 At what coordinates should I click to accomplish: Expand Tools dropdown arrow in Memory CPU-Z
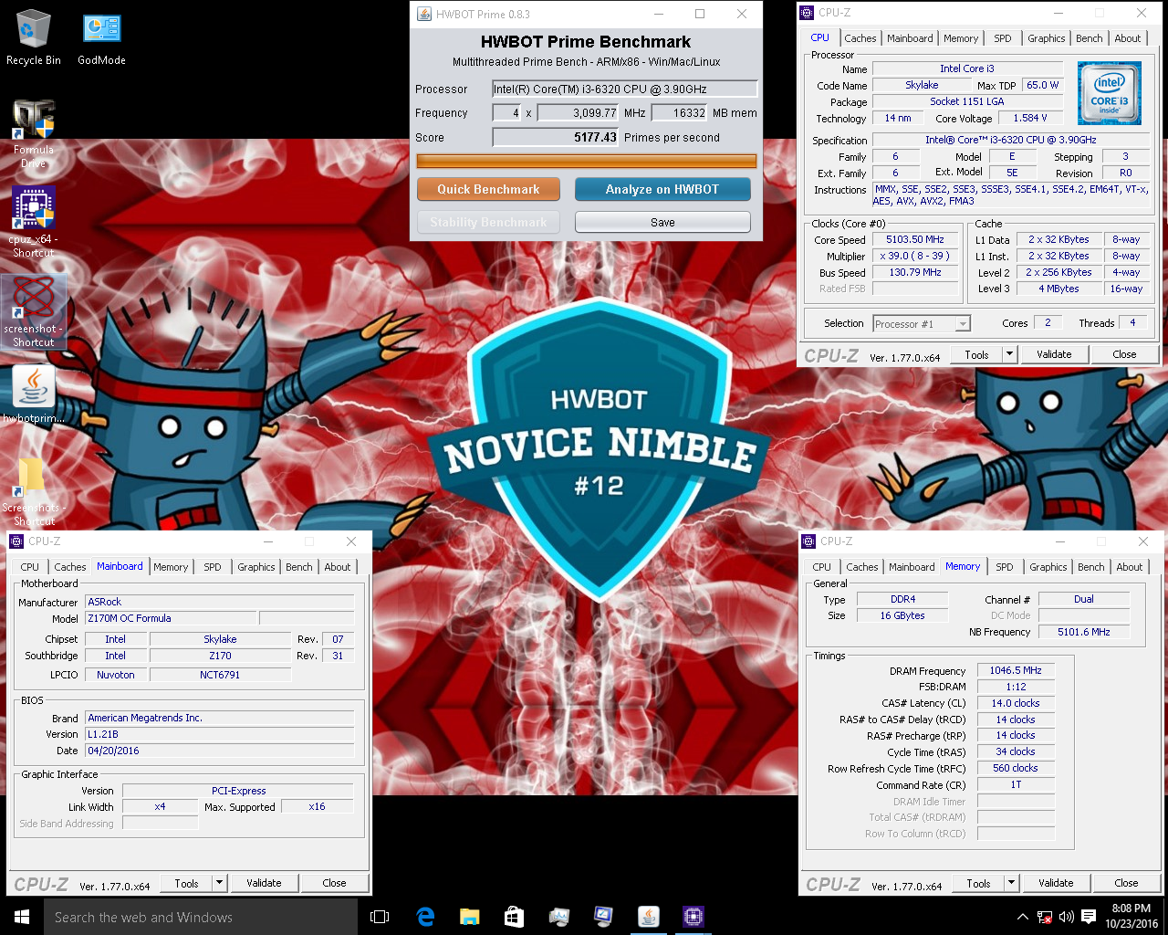tap(1011, 883)
